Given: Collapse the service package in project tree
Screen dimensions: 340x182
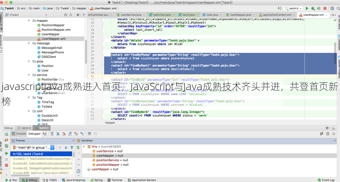Looking at the screenshot, I should pos(29,75).
